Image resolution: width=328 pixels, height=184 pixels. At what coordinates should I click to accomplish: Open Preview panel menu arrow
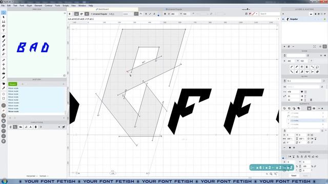(65, 13)
